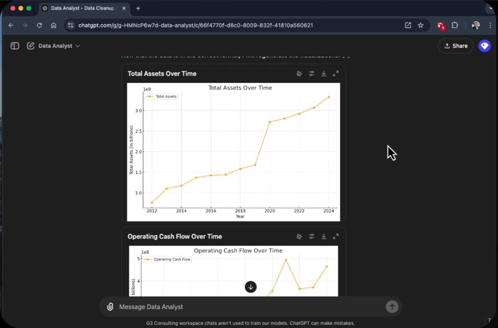The image size is (498, 328).
Task: Open chart settings for Operating Cash Flow
Action: click(x=311, y=236)
